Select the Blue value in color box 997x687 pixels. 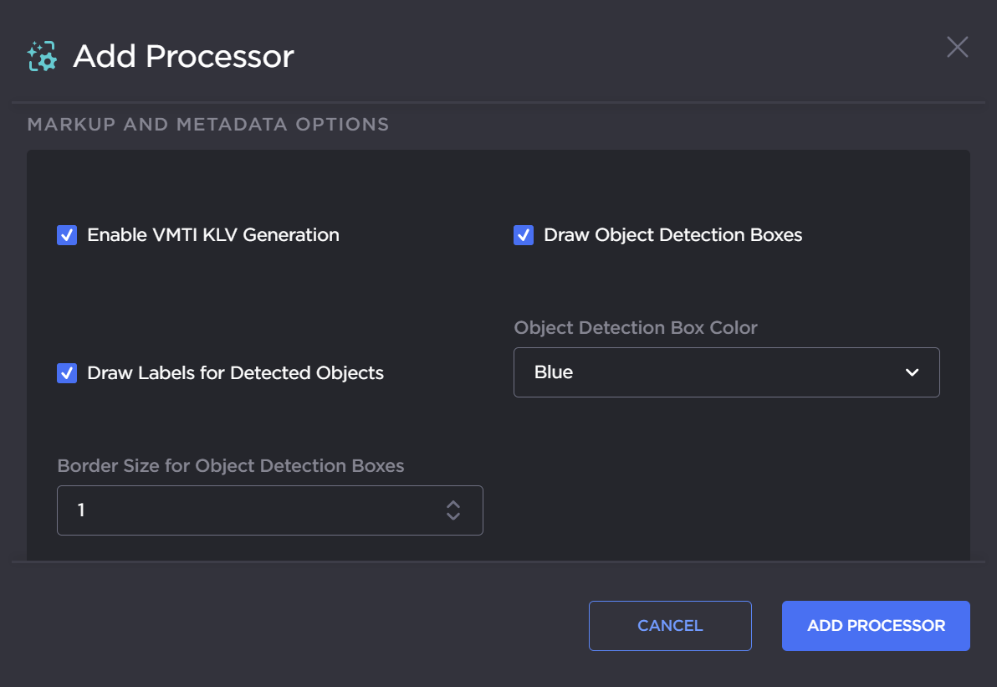554,372
